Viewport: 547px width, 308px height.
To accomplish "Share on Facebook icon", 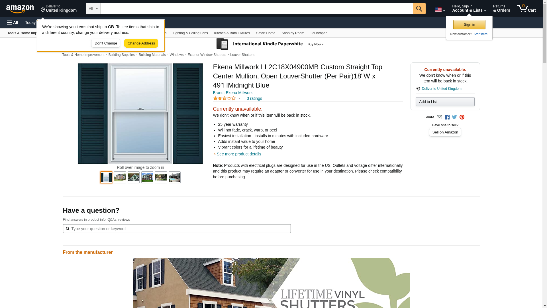I will tap(447, 117).
